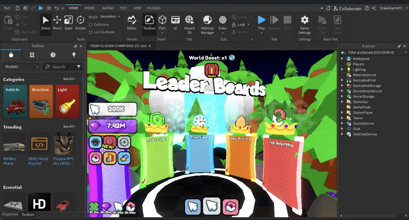
Task: Pick the Rotate tool
Action: [80, 23]
